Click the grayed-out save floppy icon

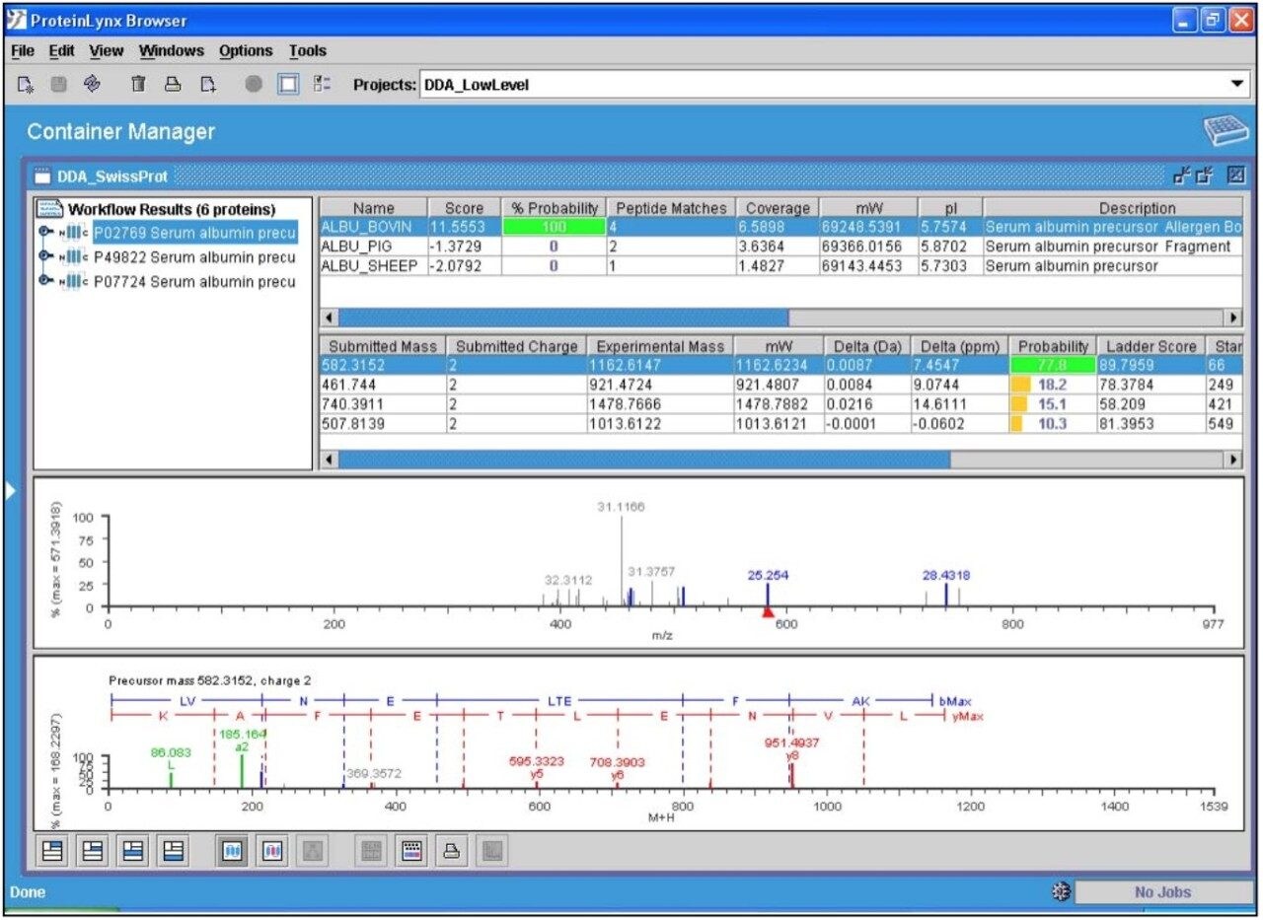pos(59,85)
